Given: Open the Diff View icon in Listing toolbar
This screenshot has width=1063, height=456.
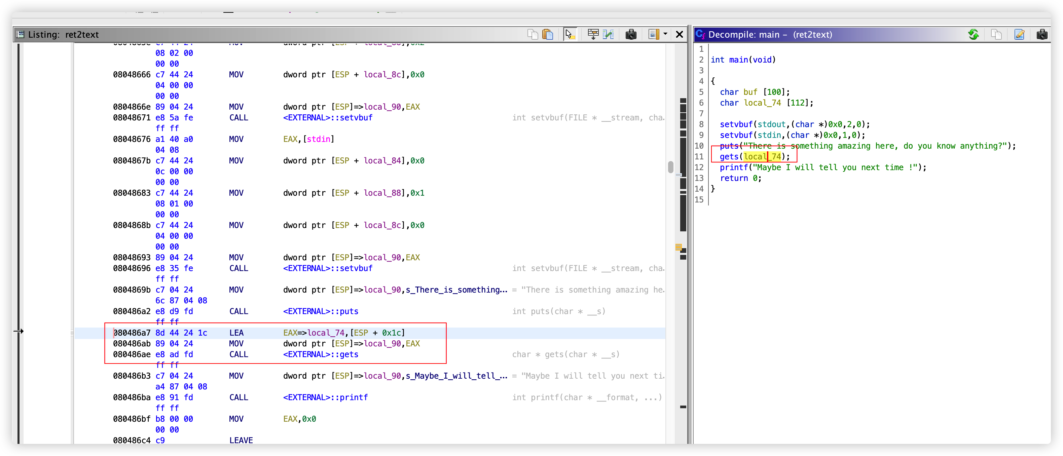Looking at the screenshot, I should point(608,34).
